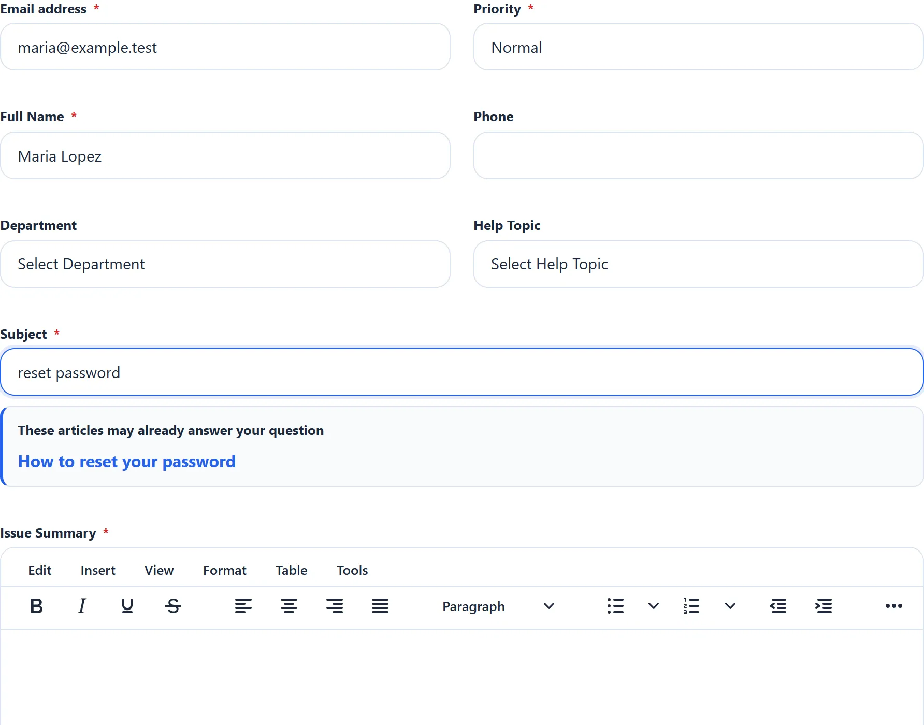Click into the Issue Summary editor body
The height and width of the screenshot is (725, 924).
tap(462, 677)
